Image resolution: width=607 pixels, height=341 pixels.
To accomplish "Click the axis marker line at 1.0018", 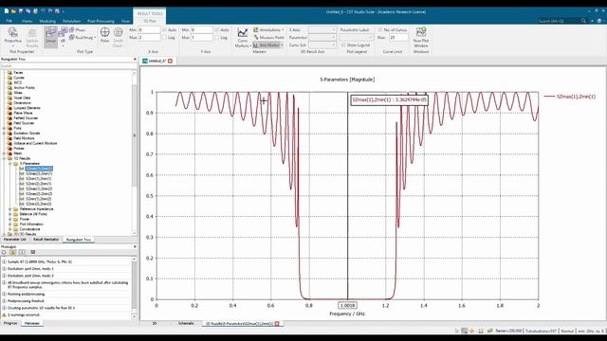I will 347,195.
